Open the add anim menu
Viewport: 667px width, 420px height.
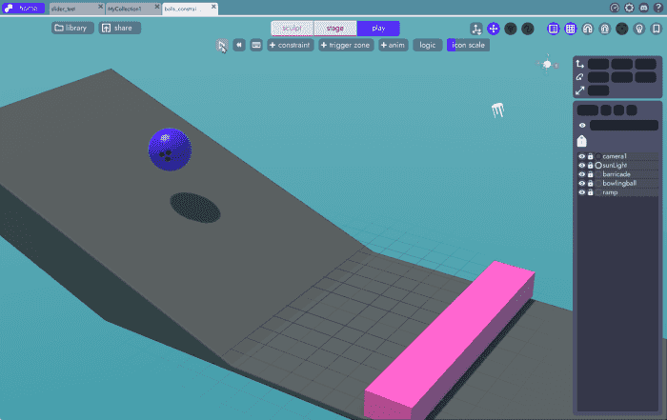pos(393,45)
